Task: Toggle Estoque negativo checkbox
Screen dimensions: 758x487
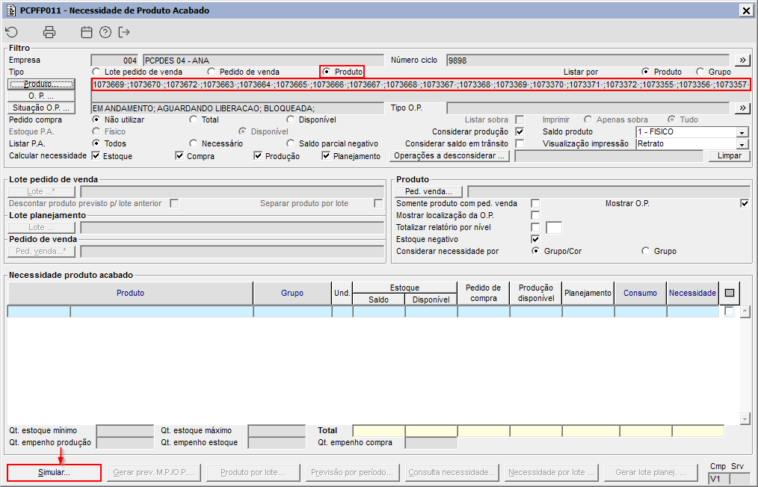Action: pyautogui.click(x=535, y=239)
